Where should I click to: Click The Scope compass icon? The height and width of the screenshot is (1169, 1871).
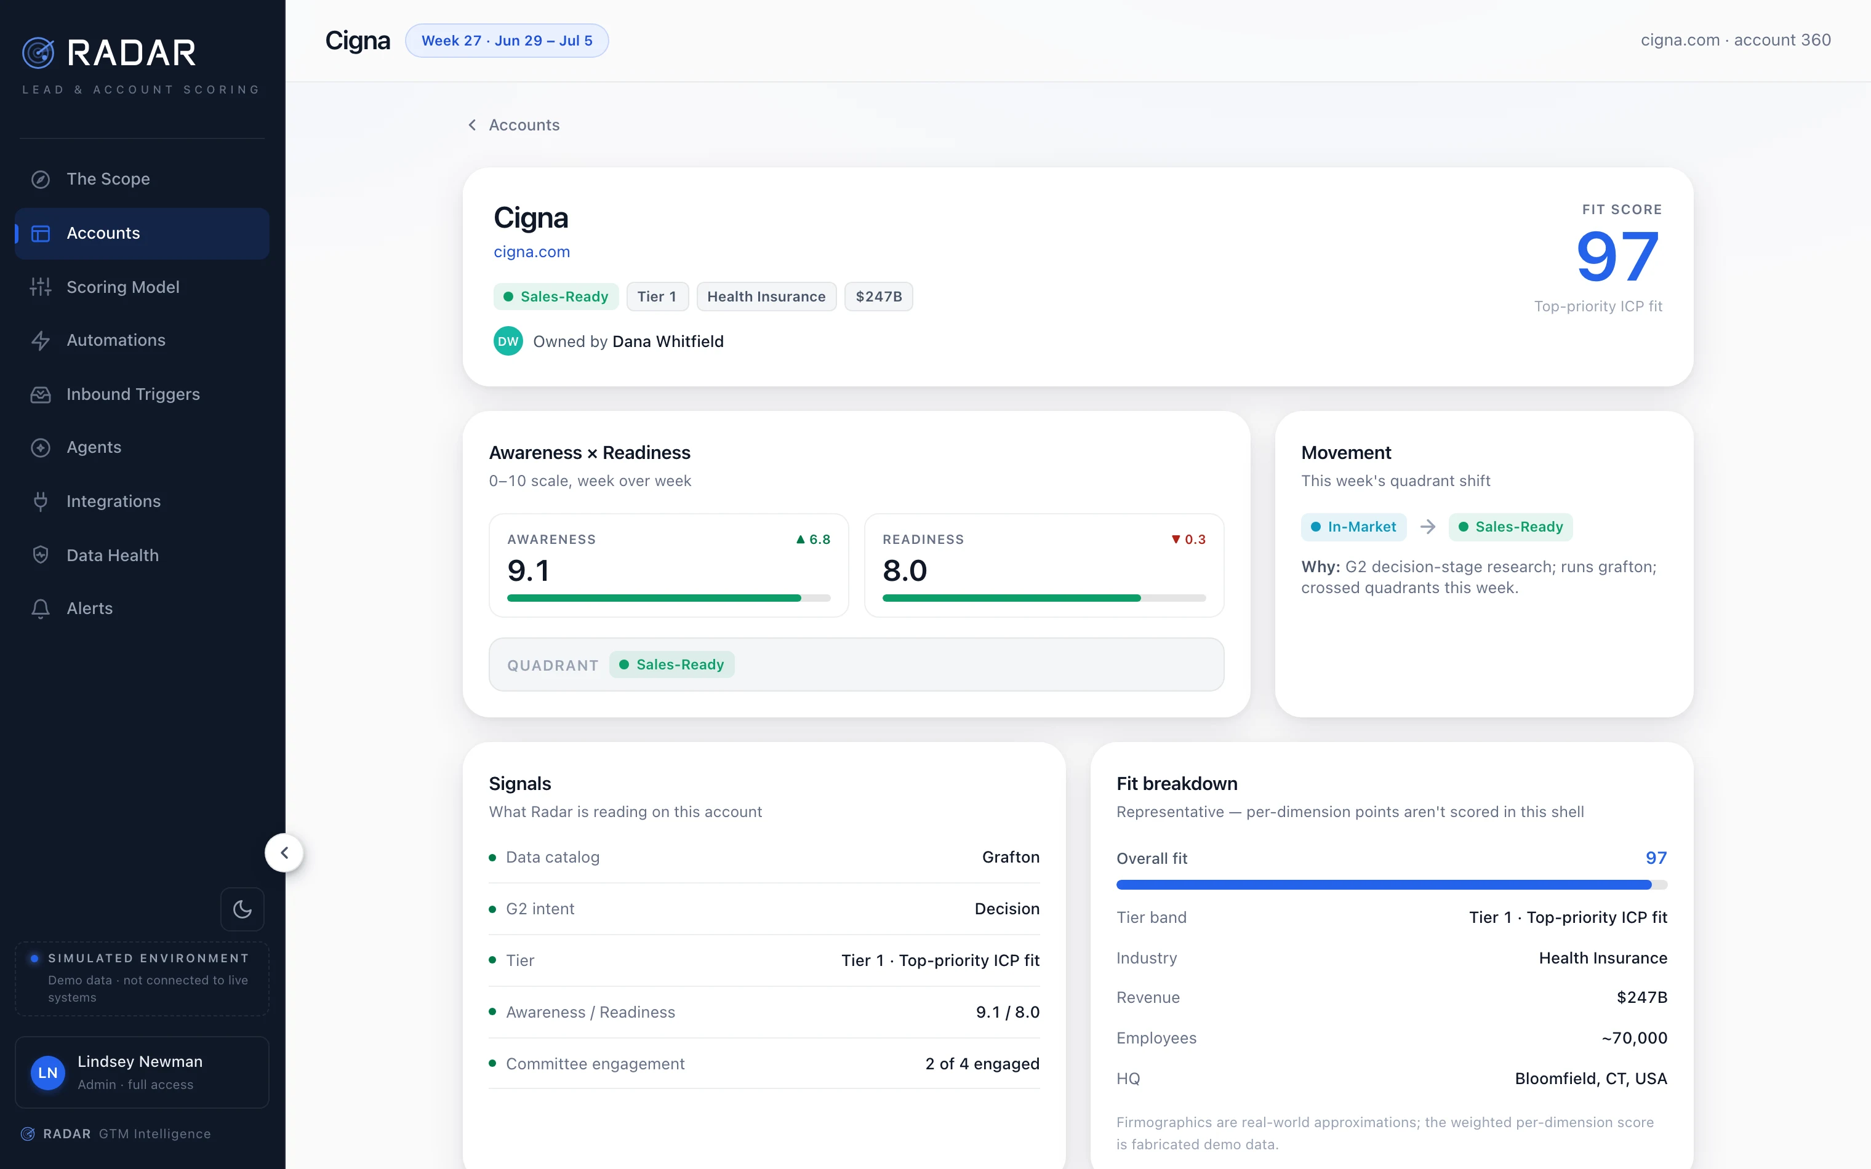tap(40, 180)
